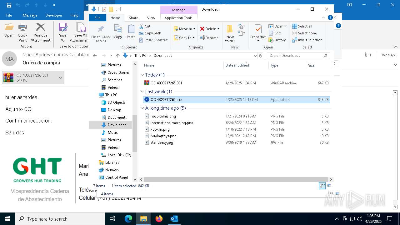Click Windows Start button

pyautogui.click(x=7, y=219)
